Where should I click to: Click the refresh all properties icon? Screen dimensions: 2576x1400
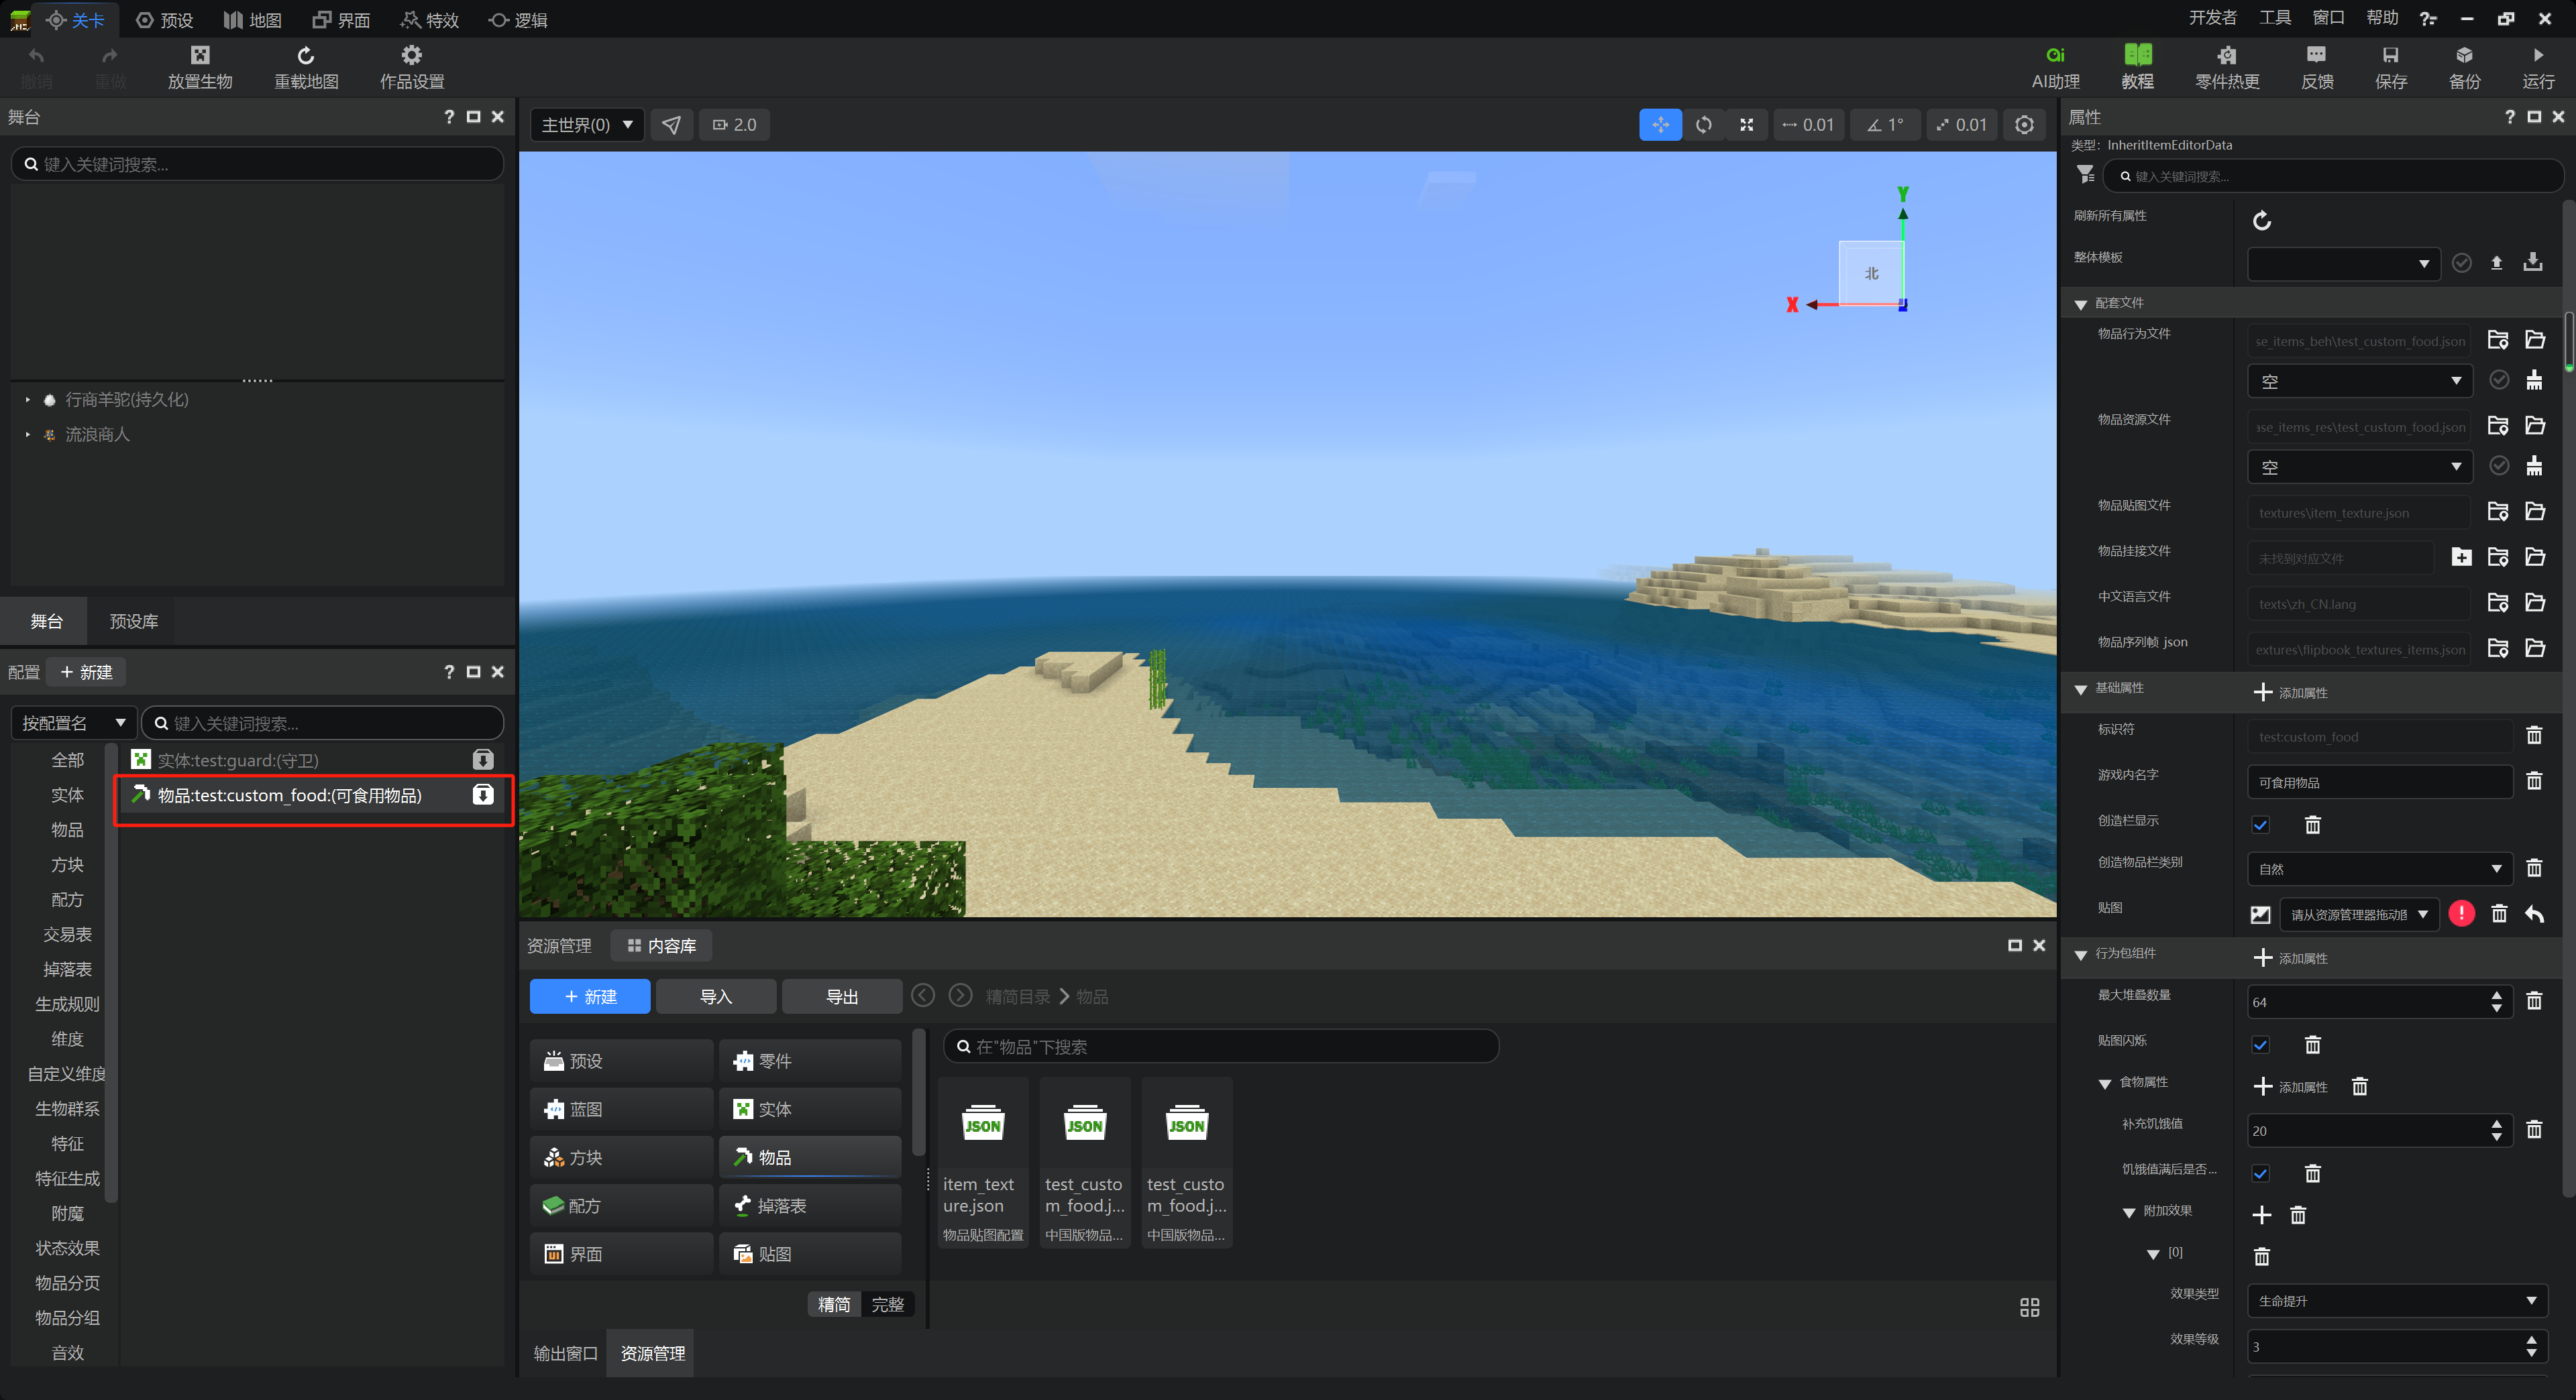click(2261, 221)
